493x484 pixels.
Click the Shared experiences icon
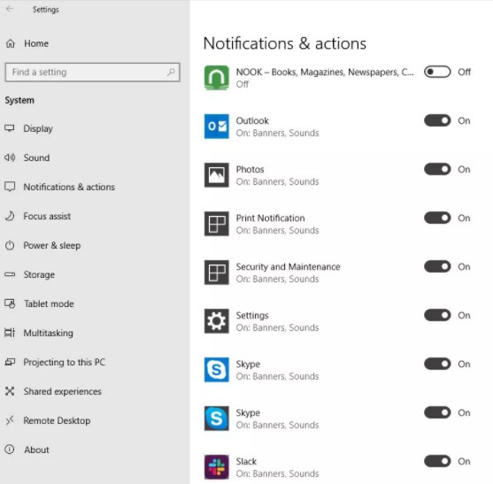point(10,391)
